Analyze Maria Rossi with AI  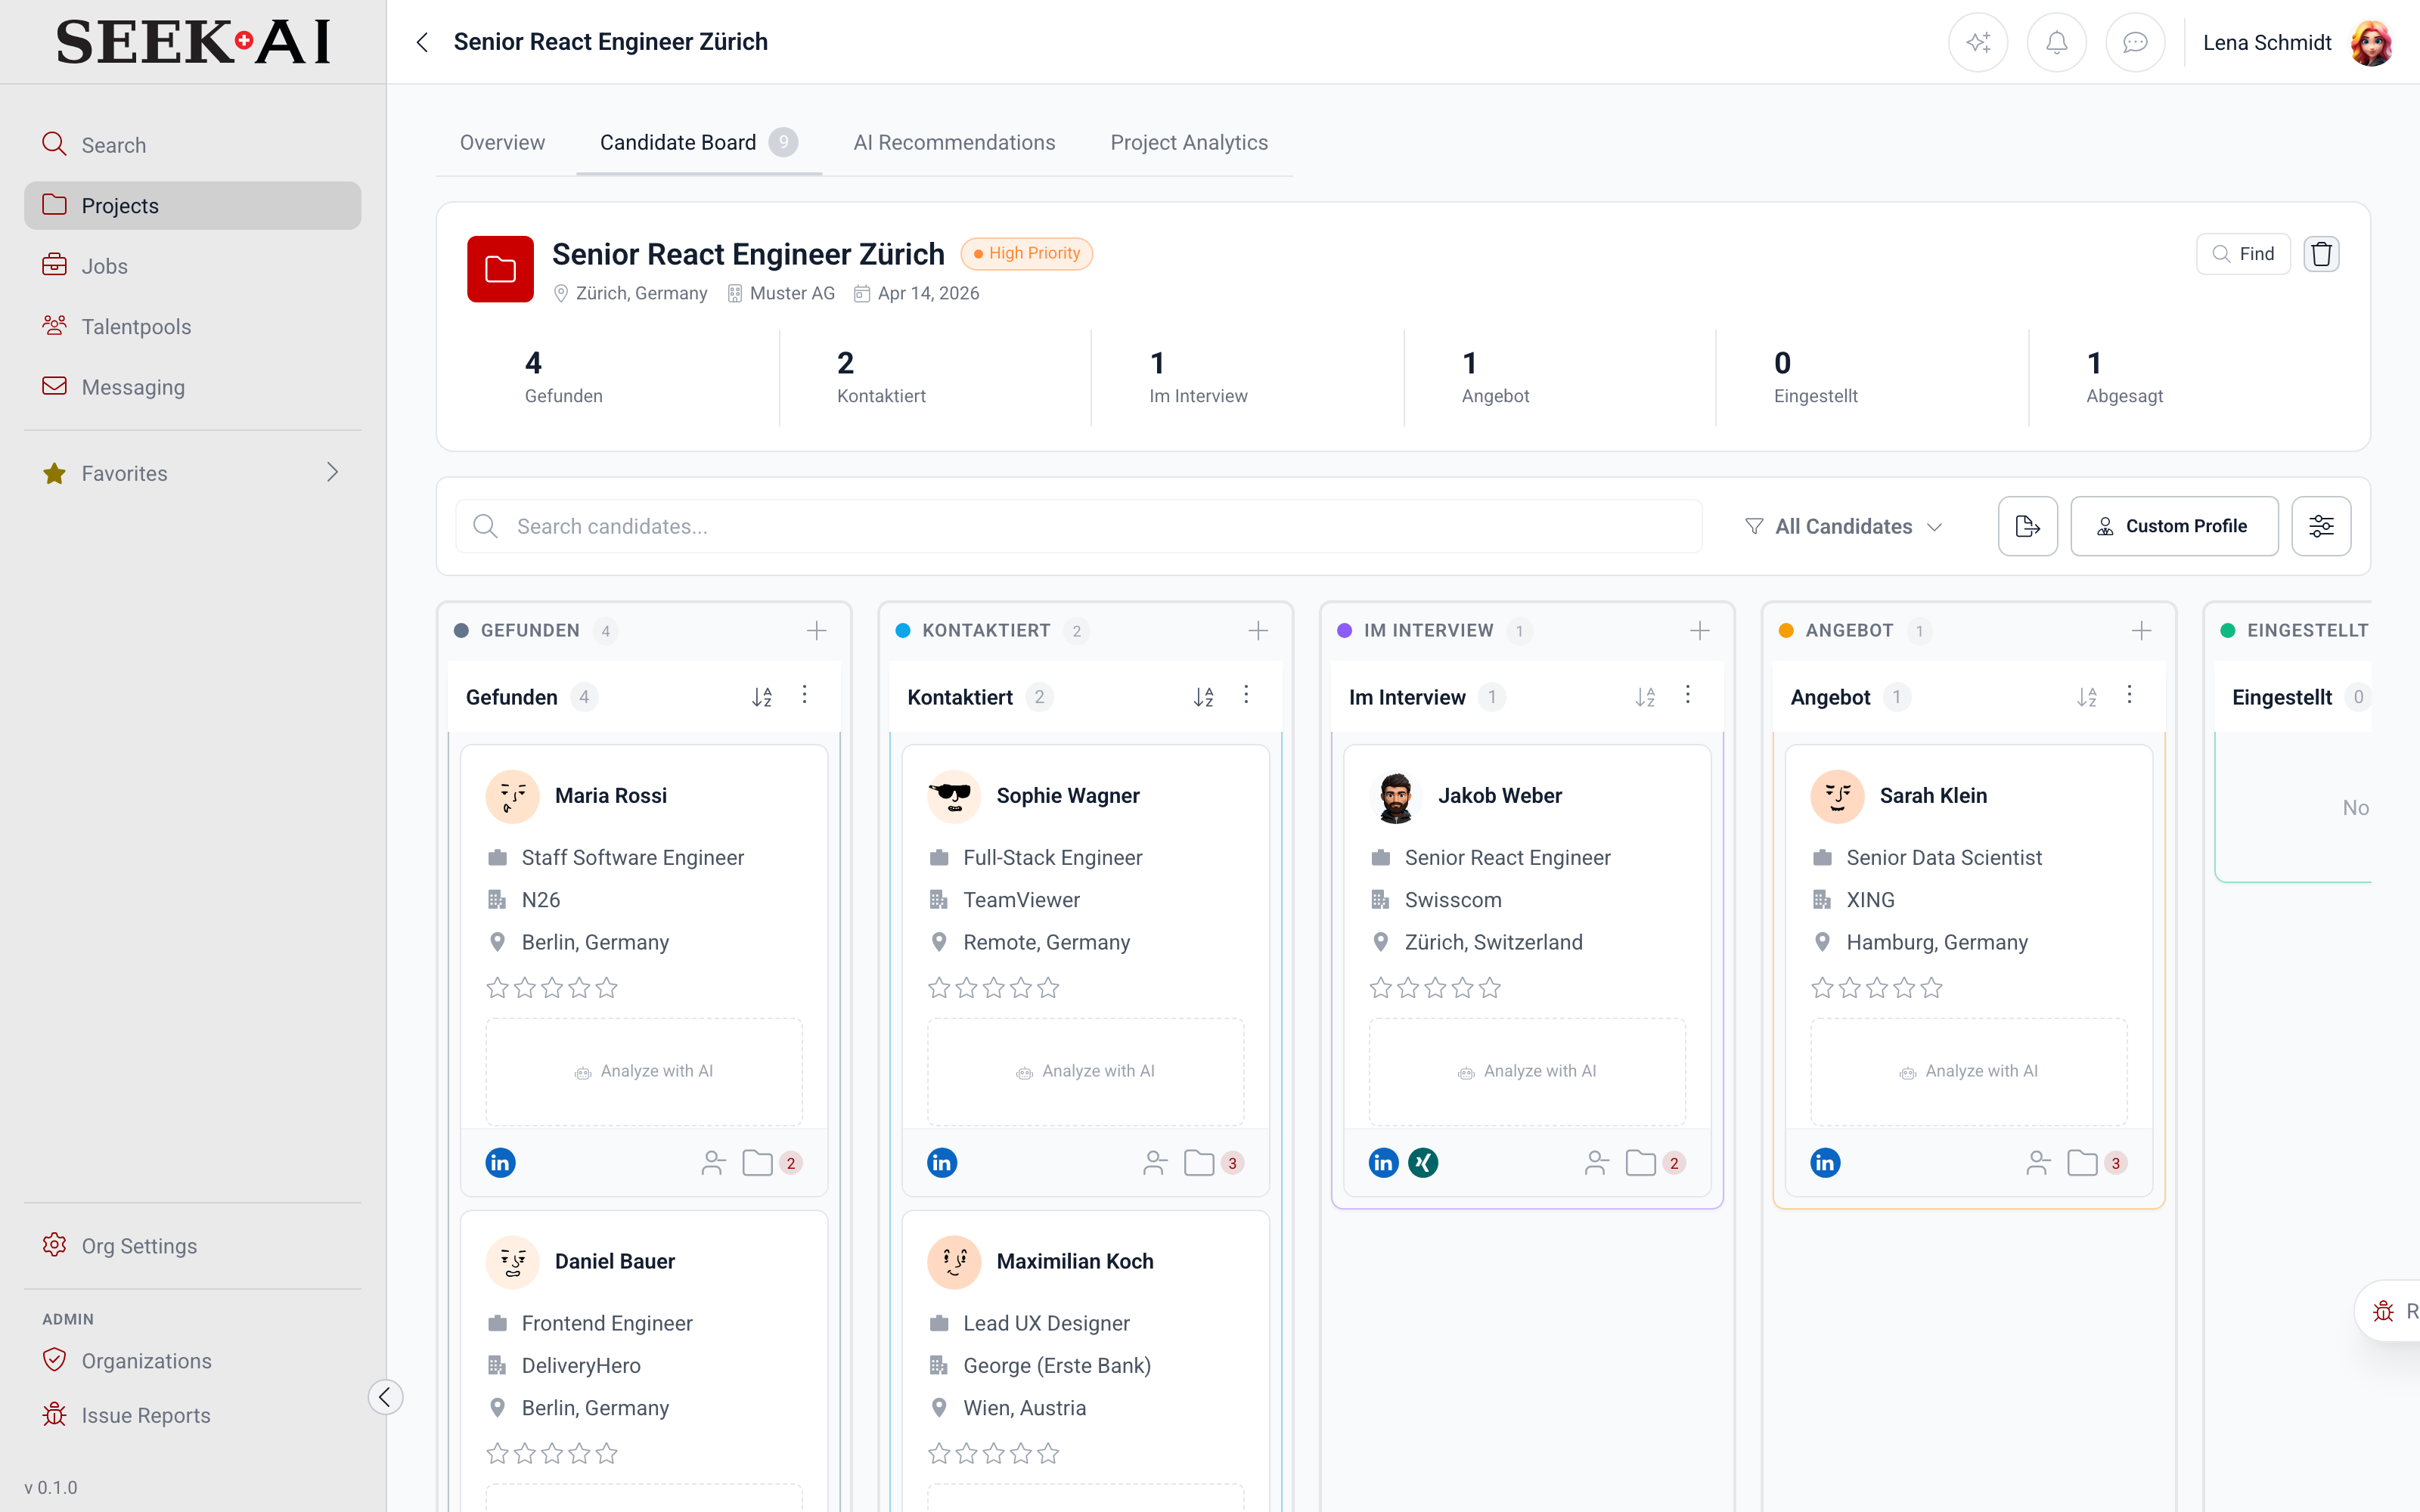[x=644, y=1071]
